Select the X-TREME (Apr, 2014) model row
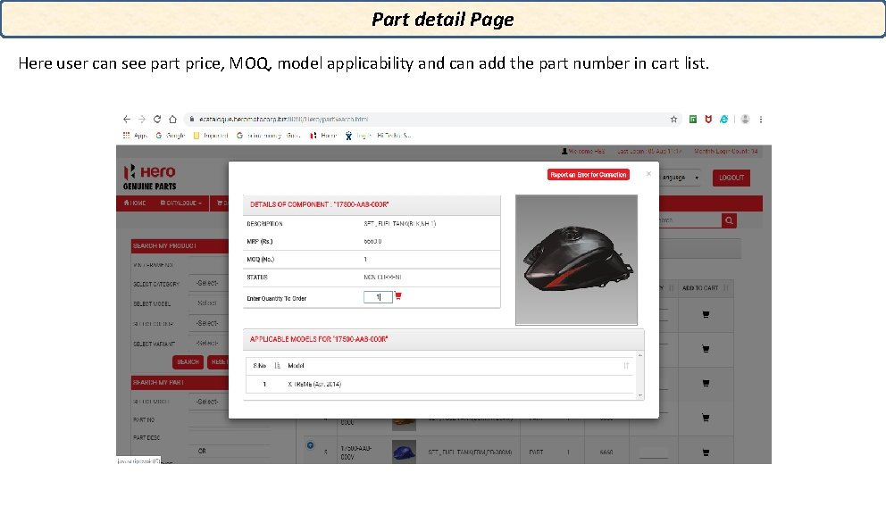Image resolution: width=886 pixels, height=506 pixels. (439, 384)
